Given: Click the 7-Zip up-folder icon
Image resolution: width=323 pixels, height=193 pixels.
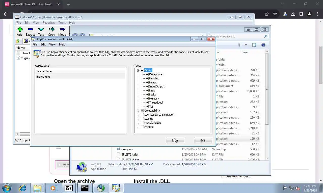Looking at the screenshot, I should (18, 41).
